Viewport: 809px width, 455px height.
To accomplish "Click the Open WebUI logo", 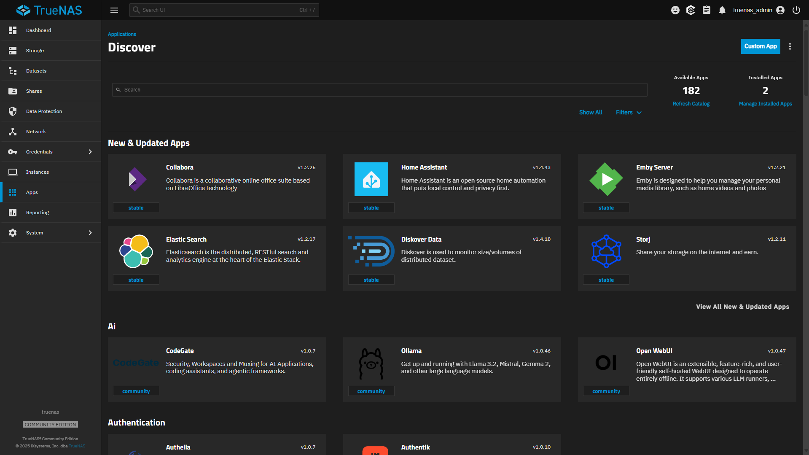I will click(606, 363).
